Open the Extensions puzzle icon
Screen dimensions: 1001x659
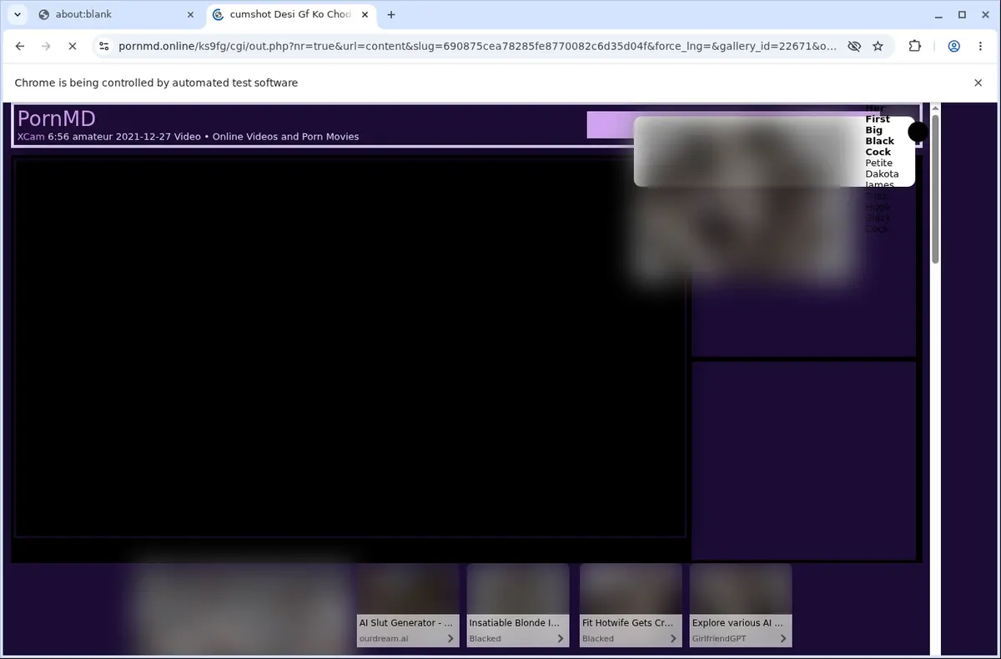(915, 47)
